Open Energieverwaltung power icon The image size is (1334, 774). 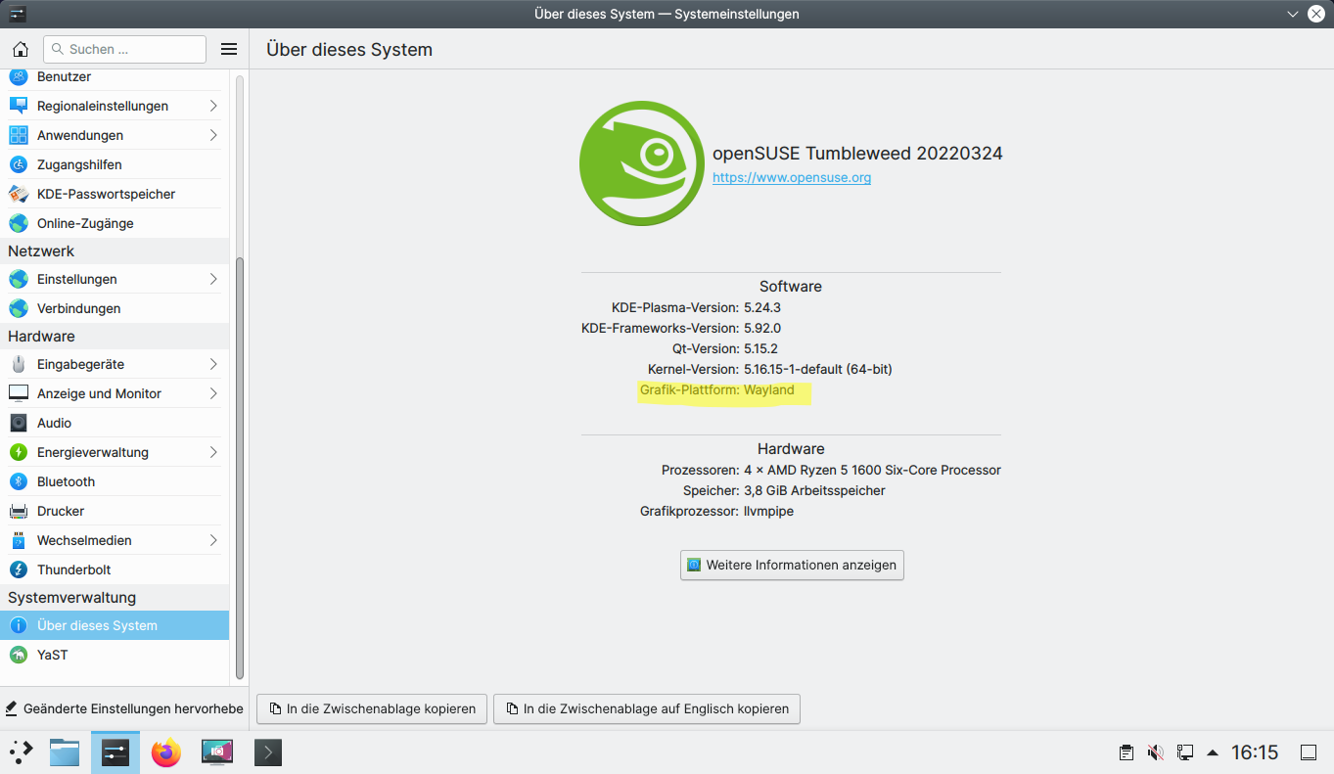19,452
